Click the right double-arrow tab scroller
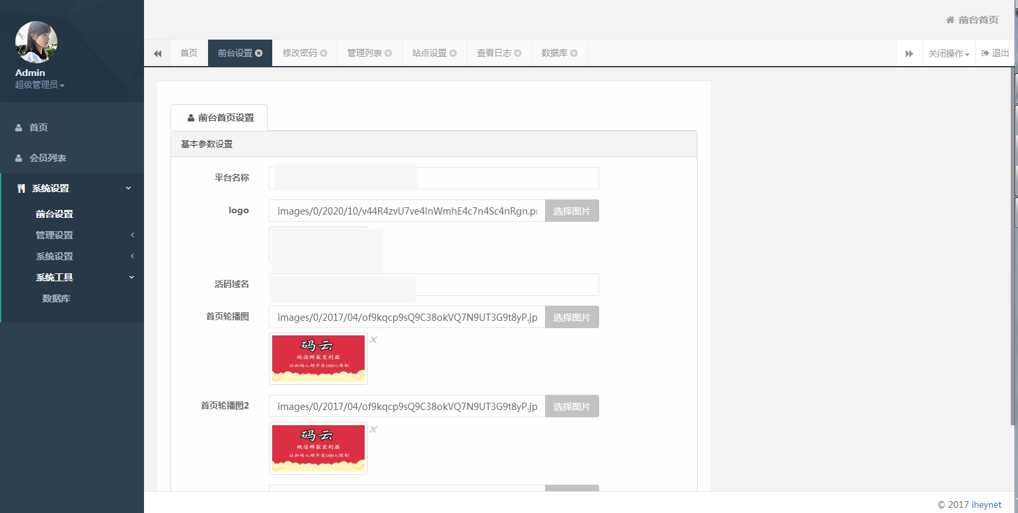 (908, 53)
